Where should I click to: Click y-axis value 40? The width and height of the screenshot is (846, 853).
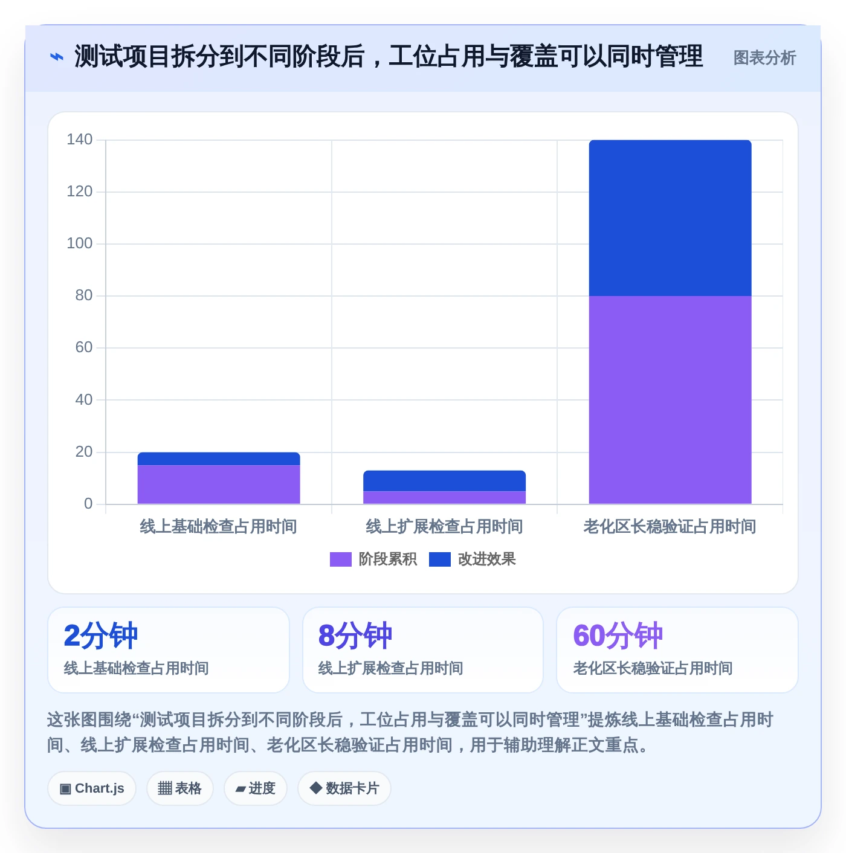pyautogui.click(x=84, y=400)
